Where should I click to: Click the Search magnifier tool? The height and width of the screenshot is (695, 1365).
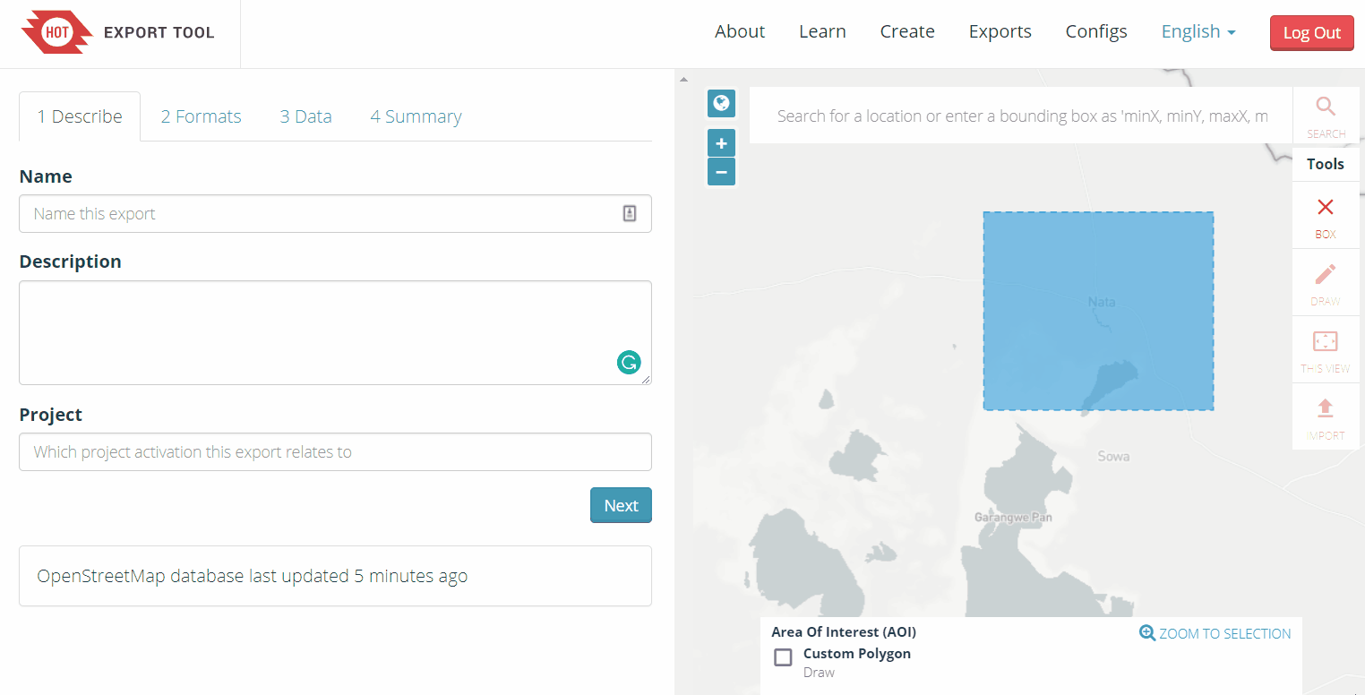[x=1326, y=116]
